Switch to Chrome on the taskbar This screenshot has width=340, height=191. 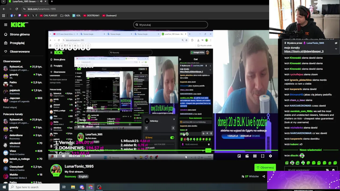click(91, 187)
